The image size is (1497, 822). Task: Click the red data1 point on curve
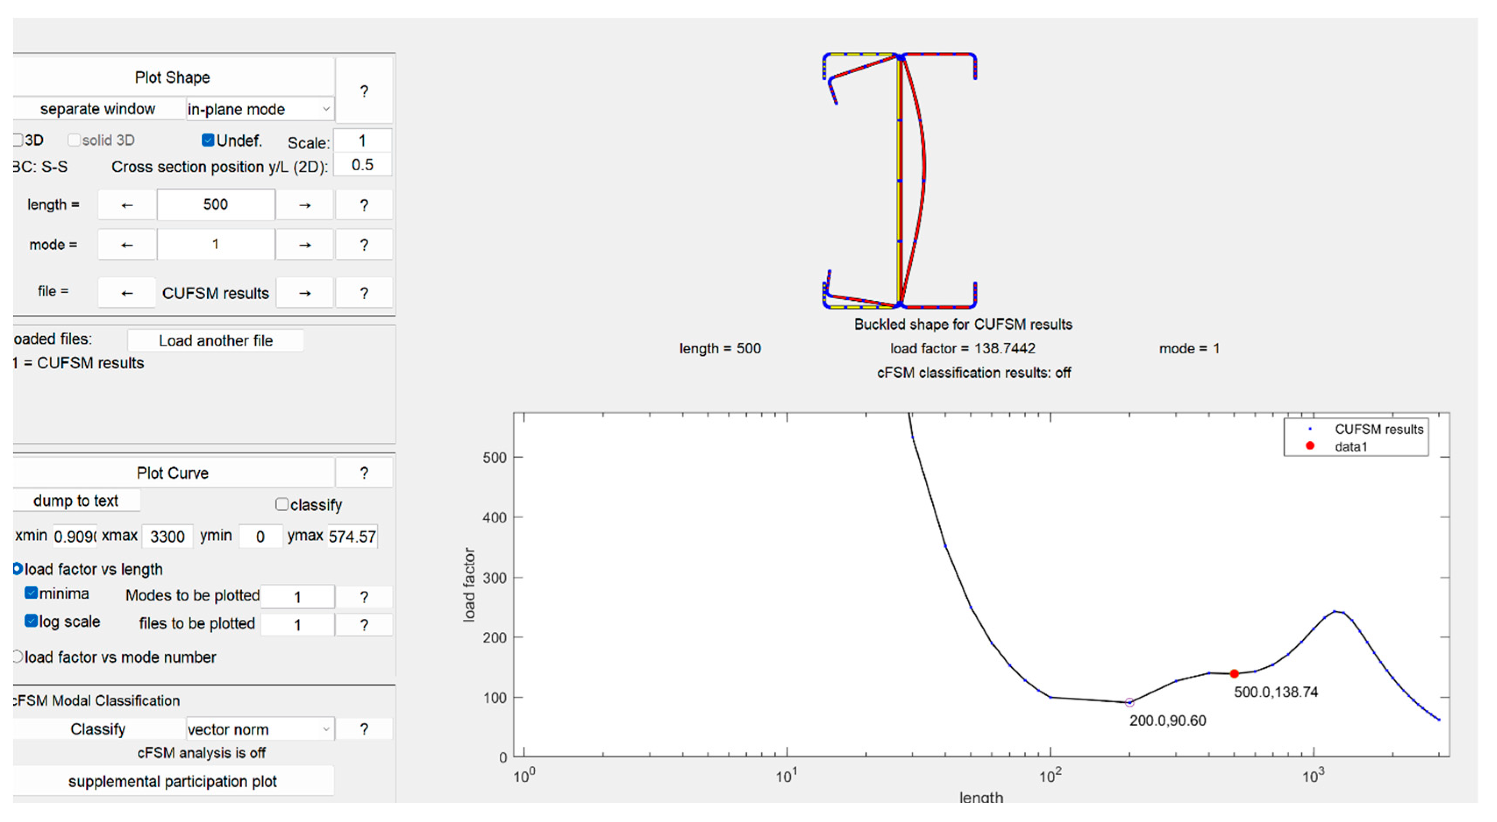[x=1234, y=674]
